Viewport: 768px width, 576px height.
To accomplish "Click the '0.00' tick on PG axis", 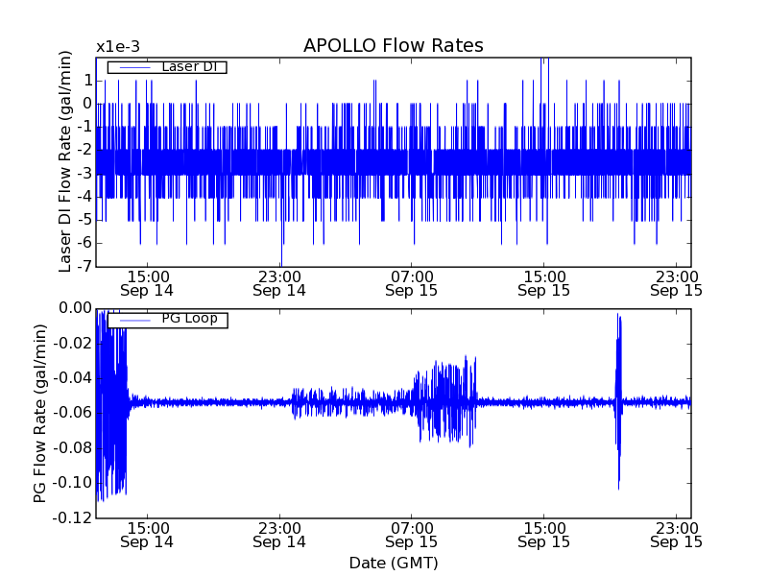I will point(76,308).
